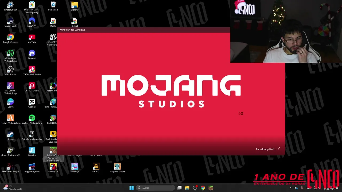342x192 pixels.
Task: Open the Papierkorb recycle bin
Action: tap(53, 6)
